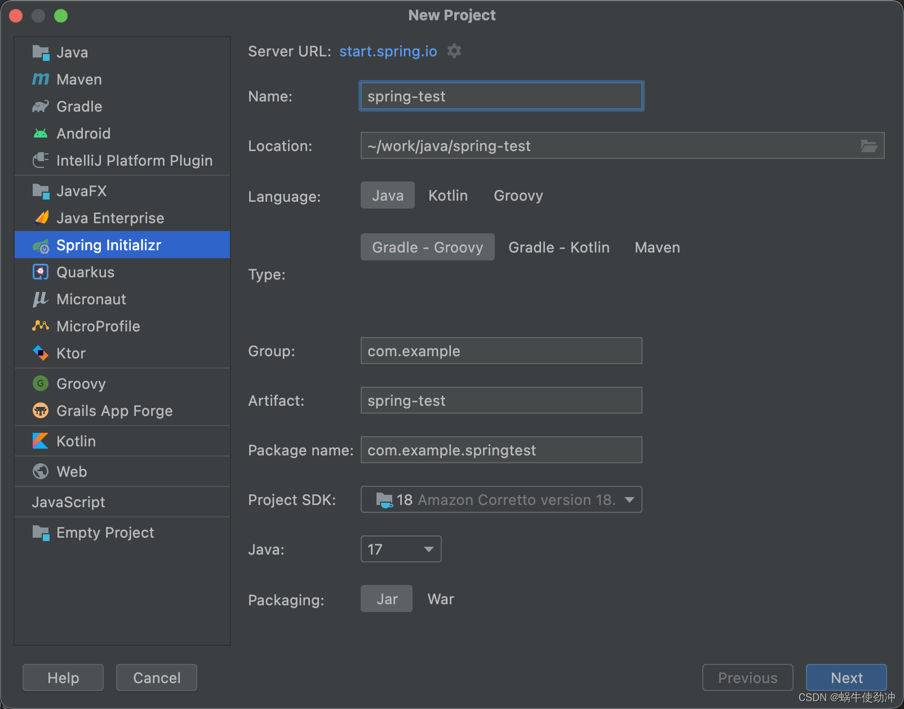Screen dimensions: 904x709
Task: Choose Empty Project from the list
Action: tap(105, 533)
